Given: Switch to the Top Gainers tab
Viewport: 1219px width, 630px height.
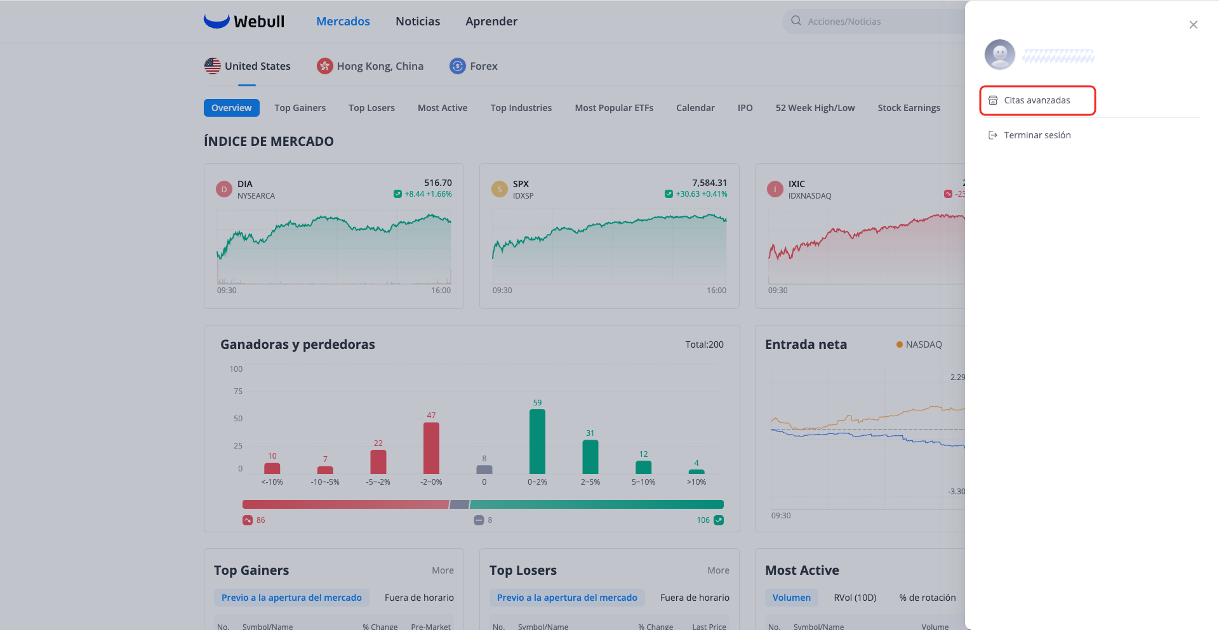Looking at the screenshot, I should coord(300,108).
